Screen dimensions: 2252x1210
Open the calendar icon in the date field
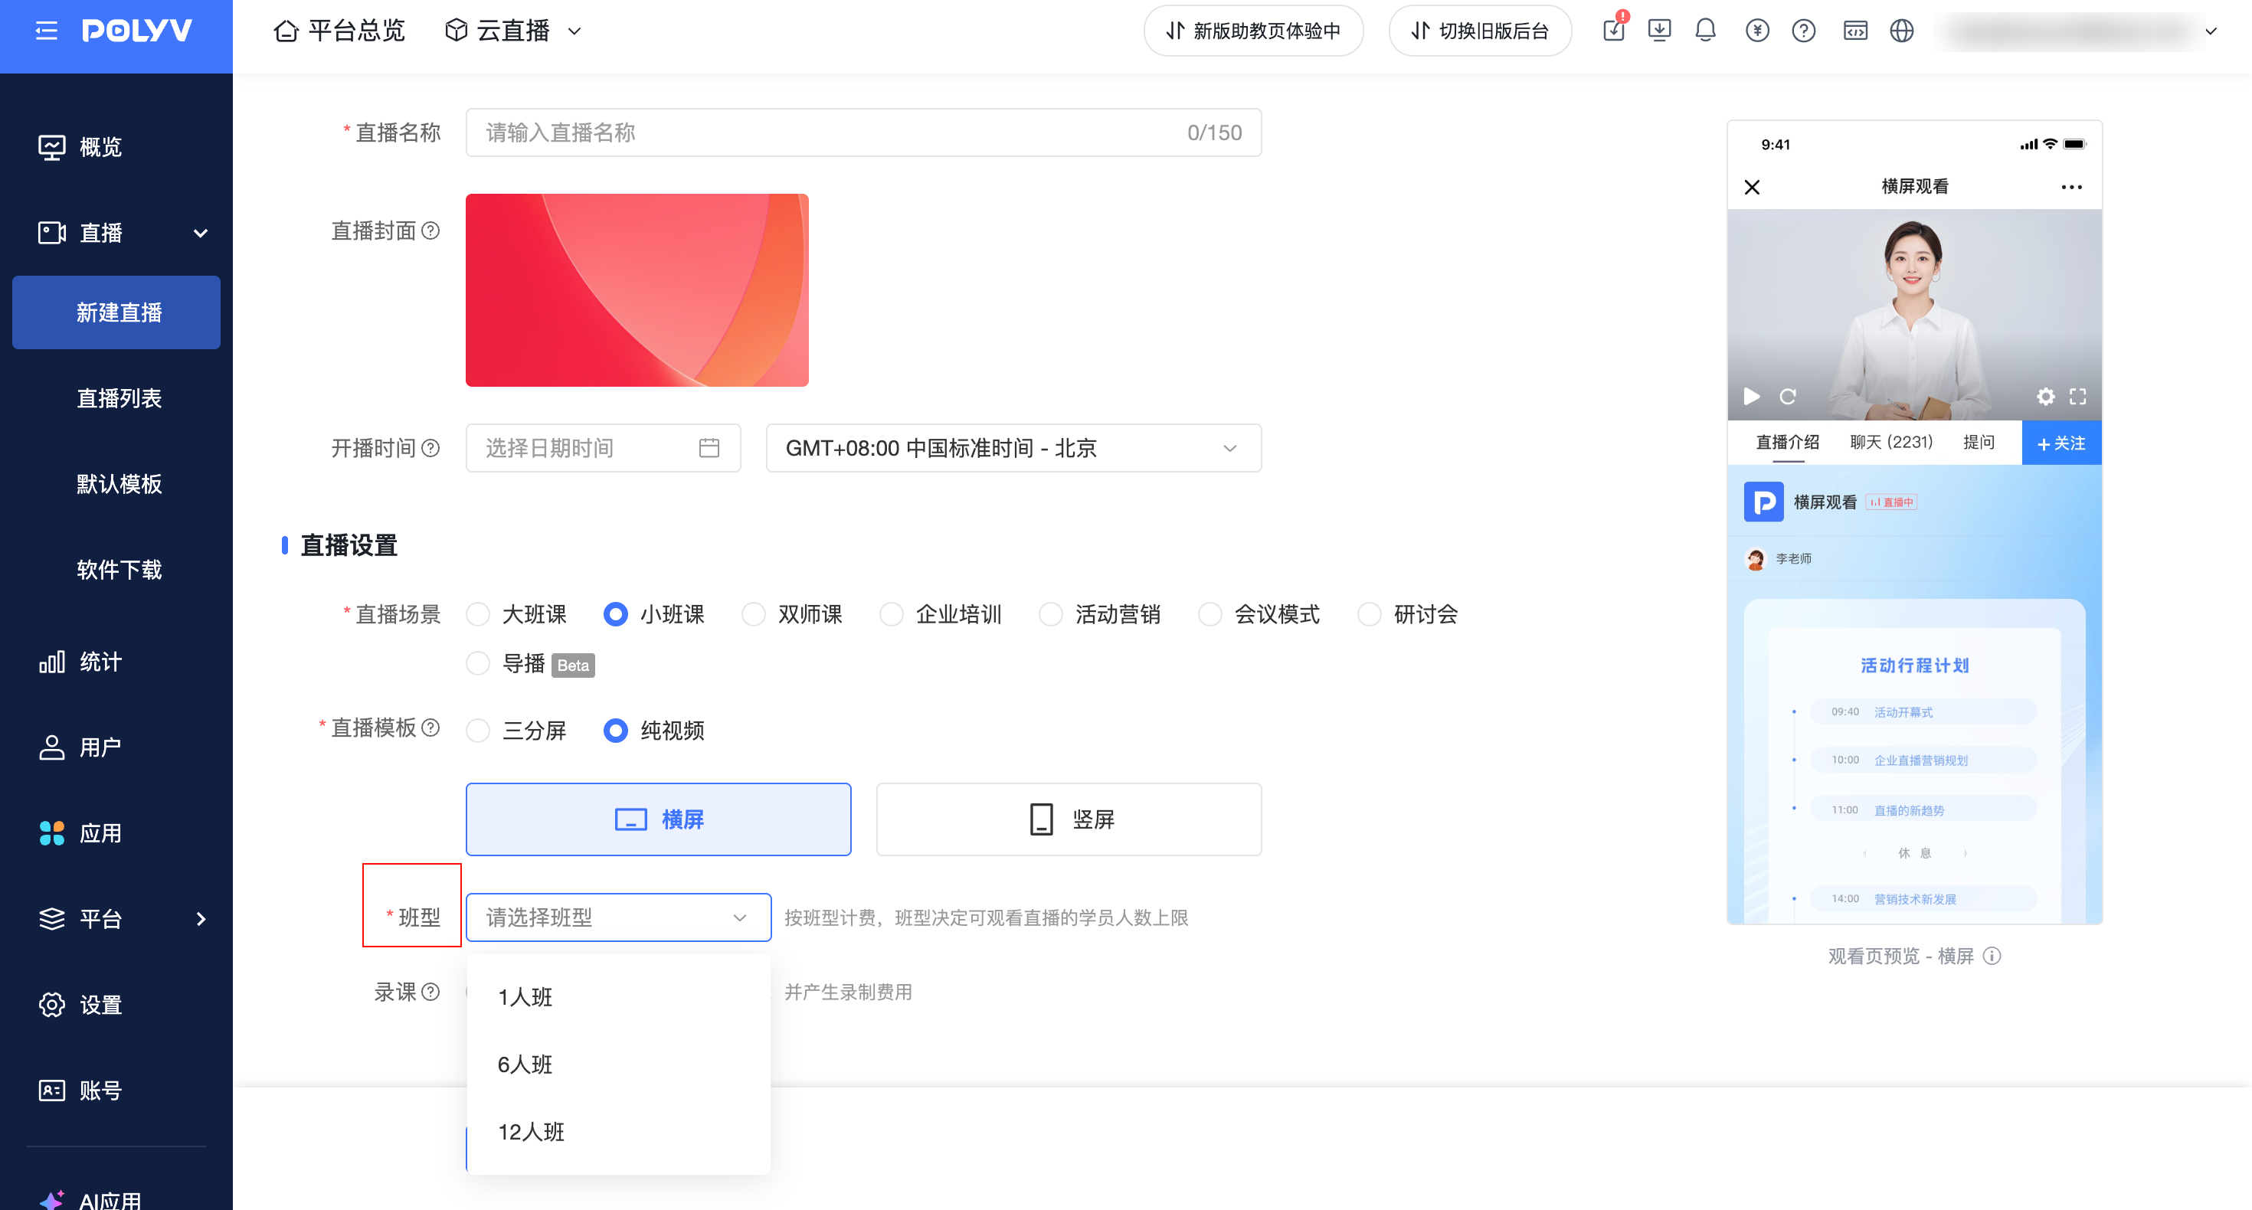click(709, 448)
